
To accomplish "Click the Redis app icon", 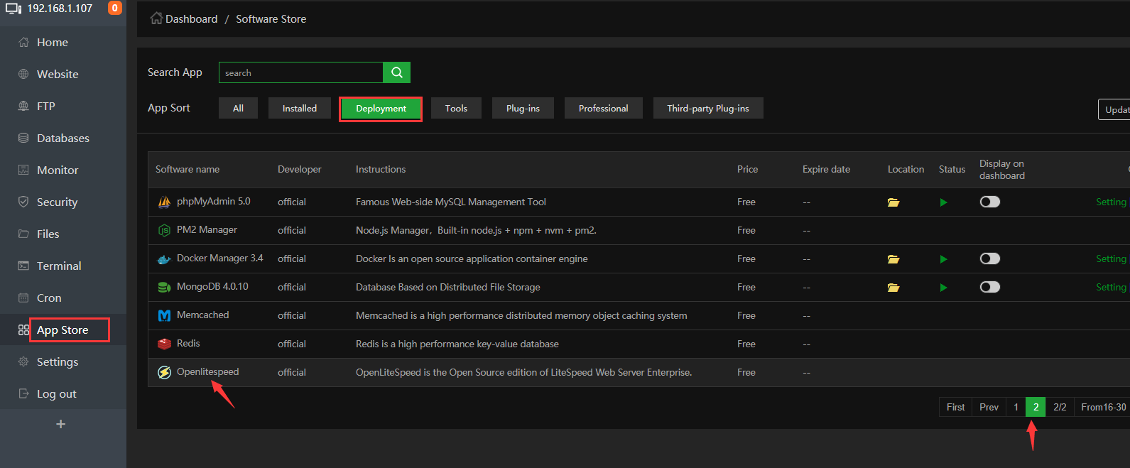I will 164,344.
